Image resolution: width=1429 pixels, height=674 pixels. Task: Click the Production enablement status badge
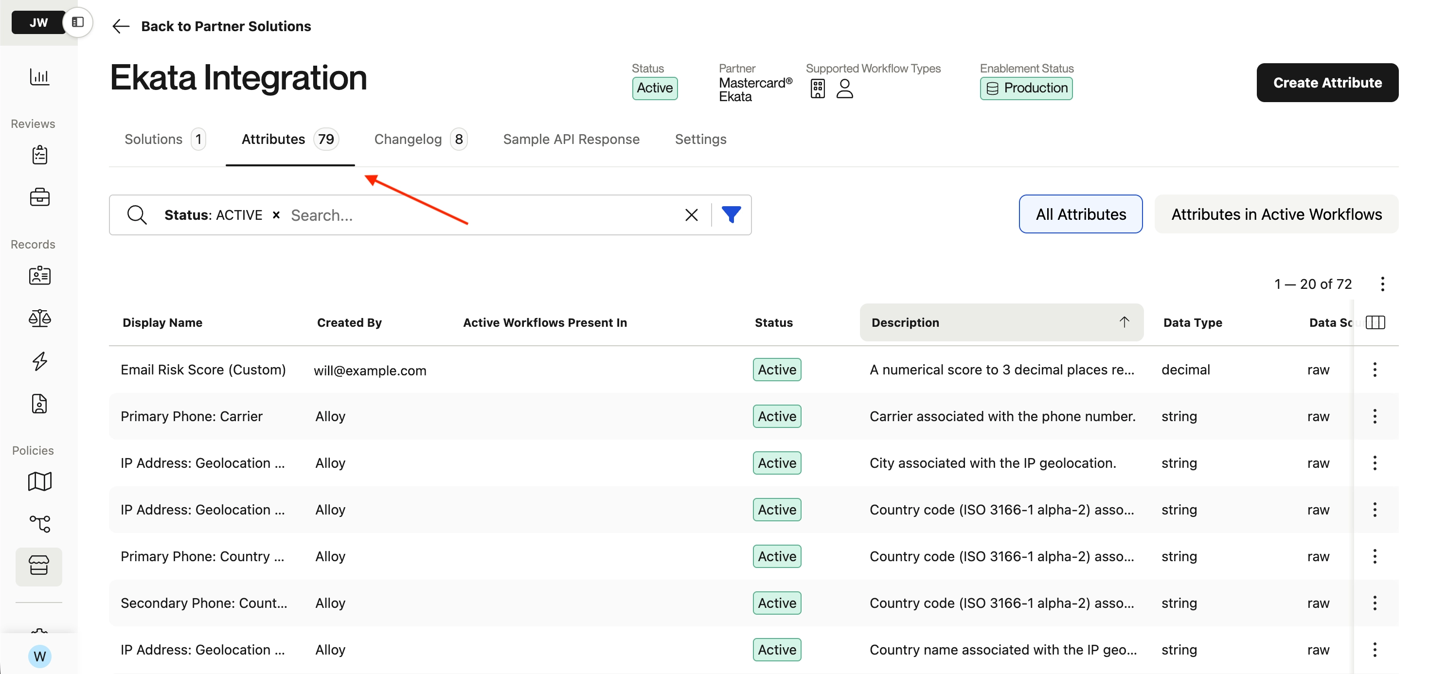(1026, 88)
